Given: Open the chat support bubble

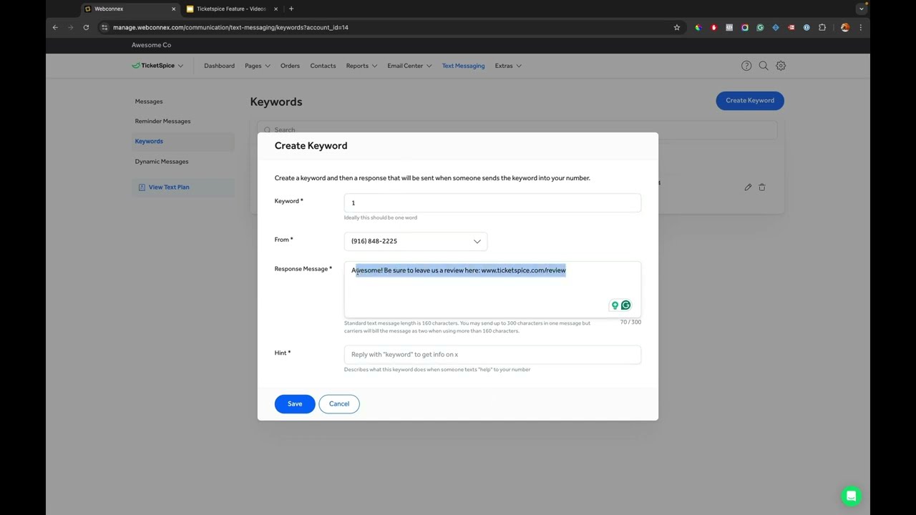Looking at the screenshot, I should click(851, 496).
